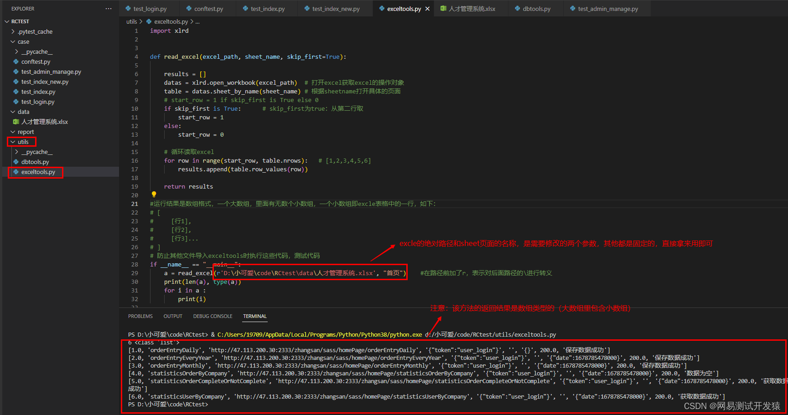This screenshot has width=788, height=415.
Task: Click the lightbulb quick-fix icon
Action: tap(154, 195)
